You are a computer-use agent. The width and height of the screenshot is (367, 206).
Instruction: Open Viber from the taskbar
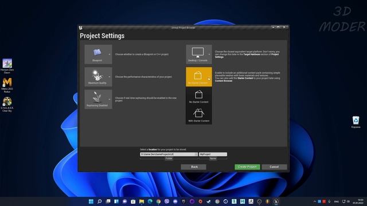click(167, 201)
